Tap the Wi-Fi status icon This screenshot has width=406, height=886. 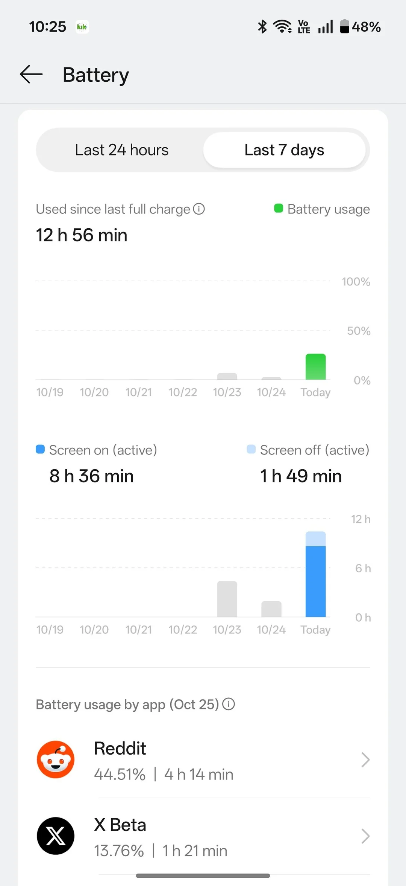282,27
